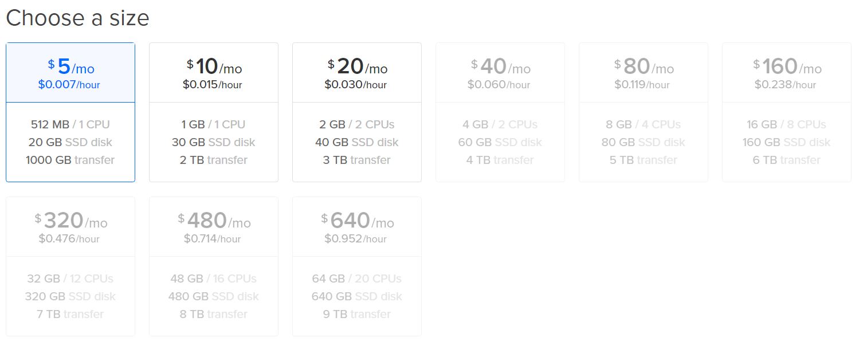Click the 1000 GB transfer line

tap(70, 160)
